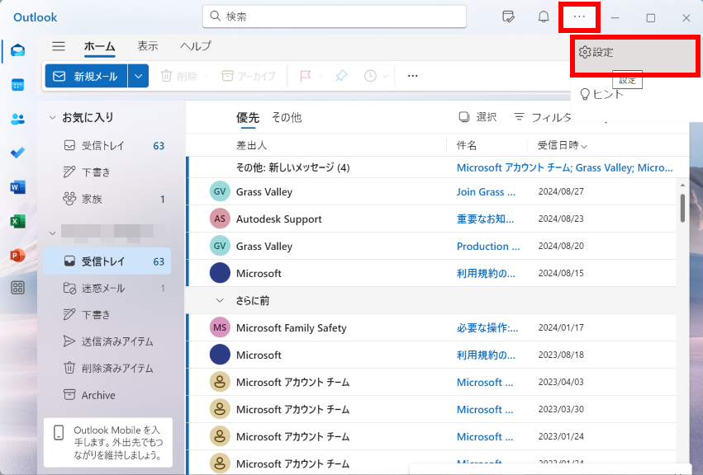Image resolution: width=703 pixels, height=475 pixels.
Task: Click the My Day notes icon
Action: tap(508, 17)
